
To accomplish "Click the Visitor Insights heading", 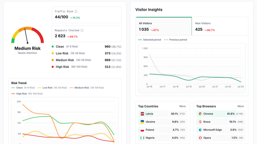I will click(x=149, y=10).
